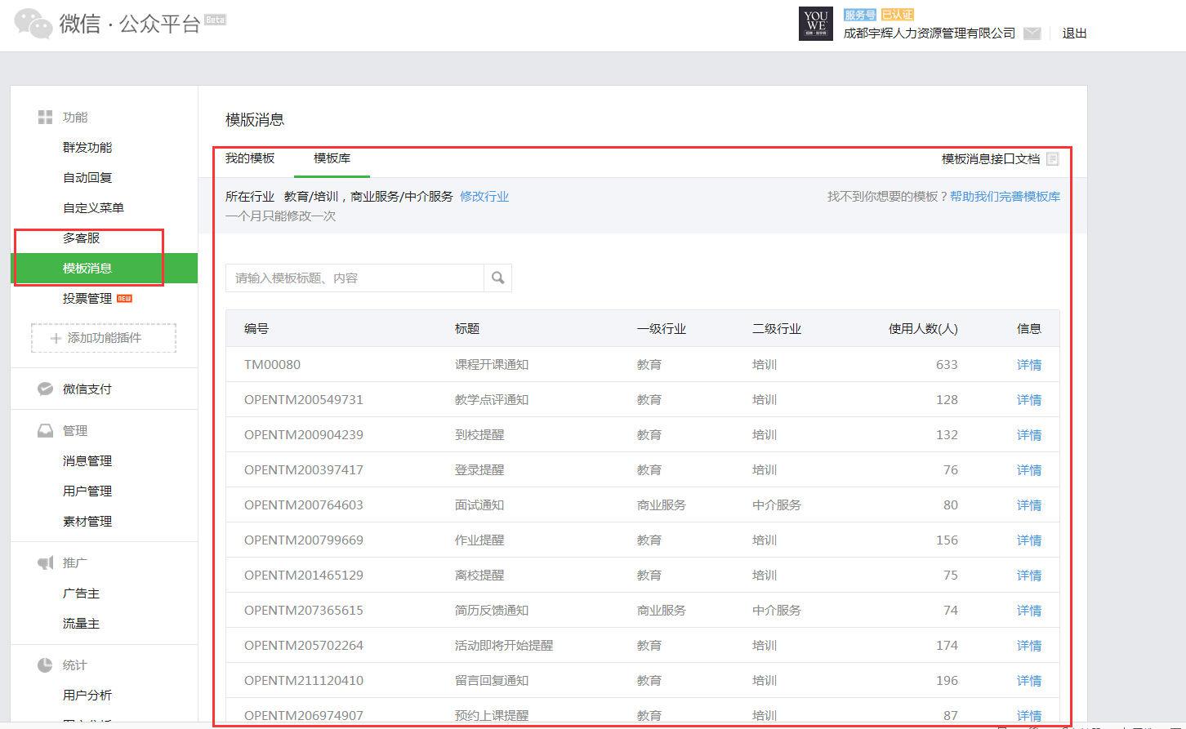The width and height of the screenshot is (1186, 729).
Task: Switch to the 我的模板 tab
Action: [x=249, y=158]
